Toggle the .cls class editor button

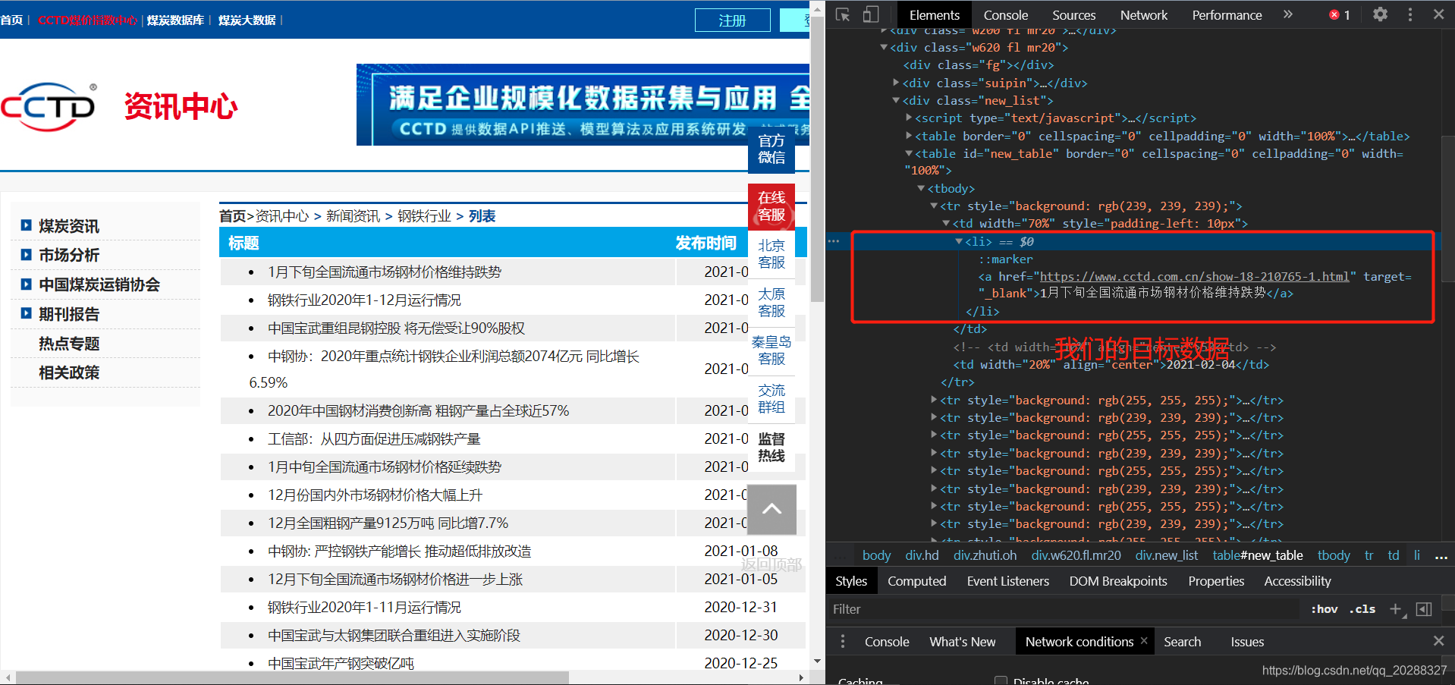(1362, 609)
